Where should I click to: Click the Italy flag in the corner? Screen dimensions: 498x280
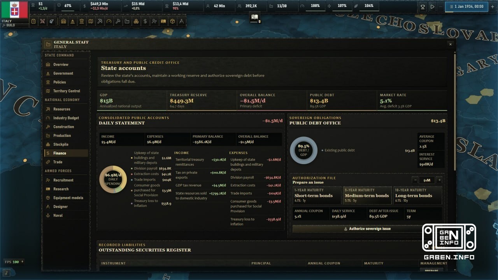(x=14, y=10)
